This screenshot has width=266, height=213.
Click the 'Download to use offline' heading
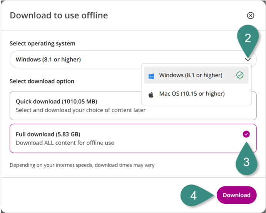(59, 15)
